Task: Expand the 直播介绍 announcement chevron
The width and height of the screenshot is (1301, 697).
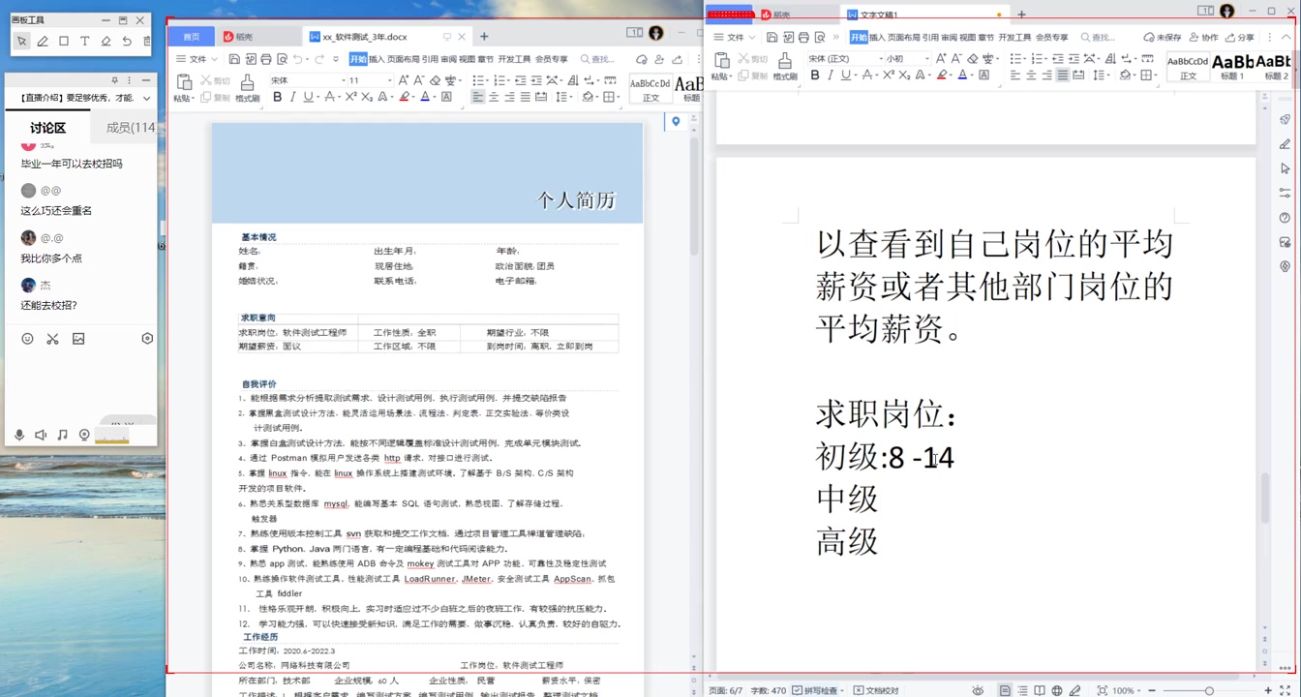Action: [146, 99]
